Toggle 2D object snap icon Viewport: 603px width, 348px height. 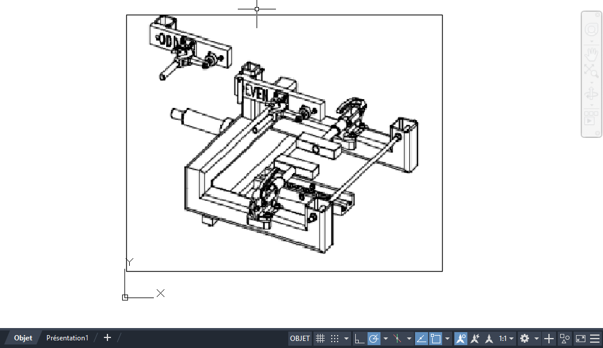pos(436,339)
